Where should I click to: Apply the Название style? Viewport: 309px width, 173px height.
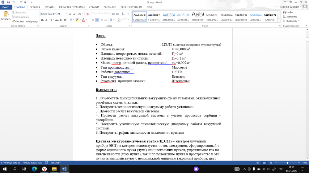197,16
